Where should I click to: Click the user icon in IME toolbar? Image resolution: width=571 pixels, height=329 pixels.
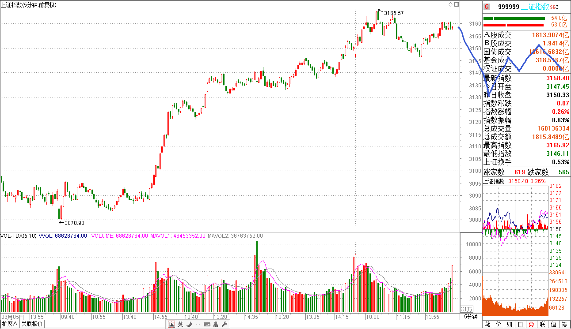[x=215, y=325]
